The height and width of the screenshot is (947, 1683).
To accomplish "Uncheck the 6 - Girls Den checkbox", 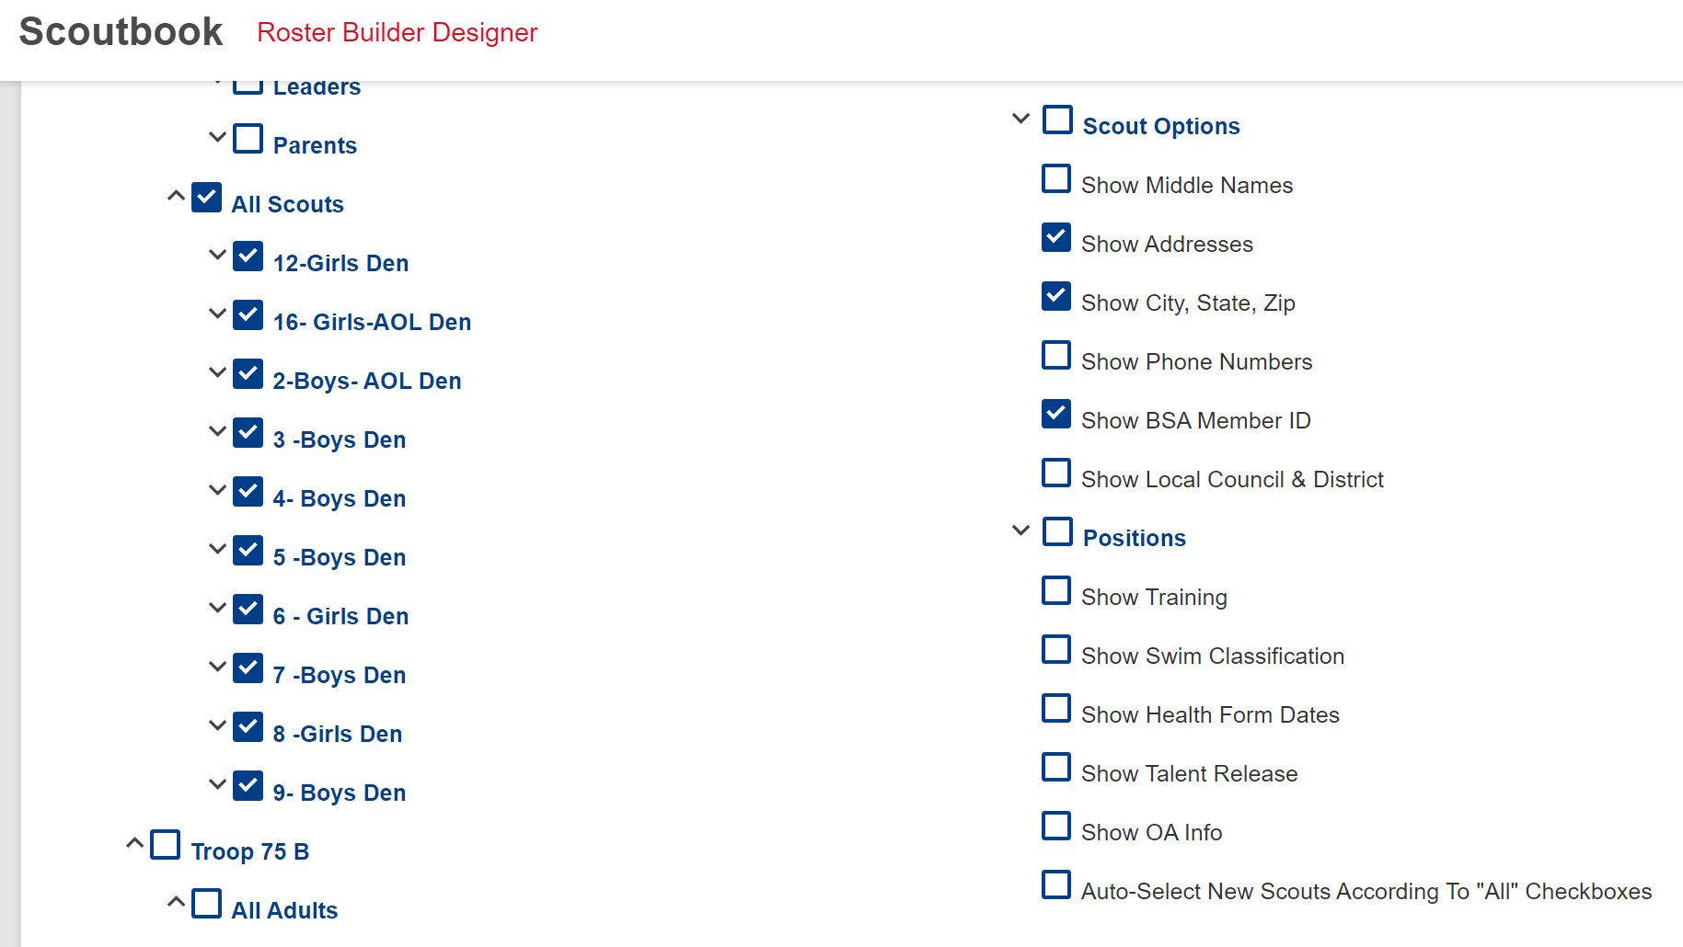I will click(x=248, y=610).
